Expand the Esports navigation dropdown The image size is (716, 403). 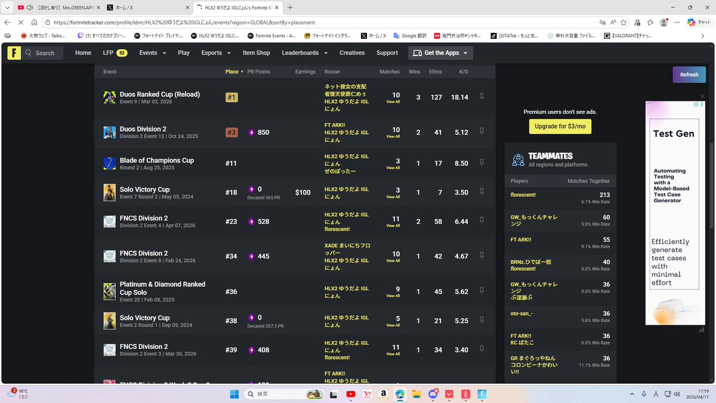215,53
